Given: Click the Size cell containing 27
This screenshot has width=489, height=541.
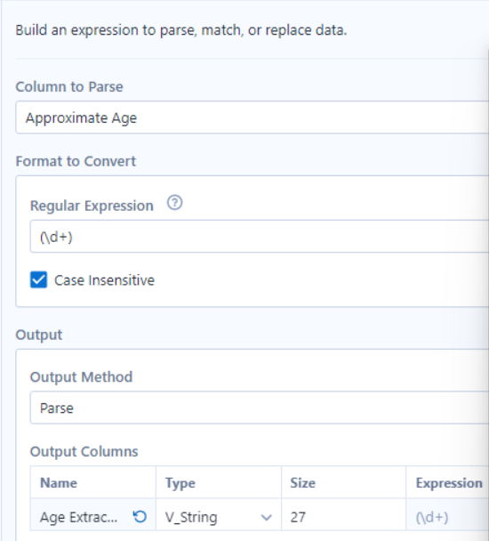Looking at the screenshot, I should click(343, 516).
